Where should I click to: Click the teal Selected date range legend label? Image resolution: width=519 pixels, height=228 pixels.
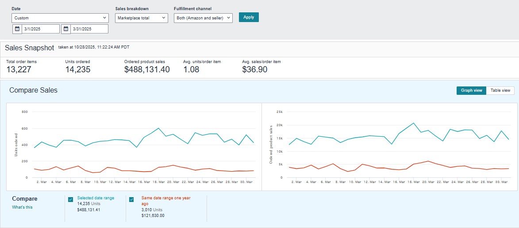coord(96,198)
